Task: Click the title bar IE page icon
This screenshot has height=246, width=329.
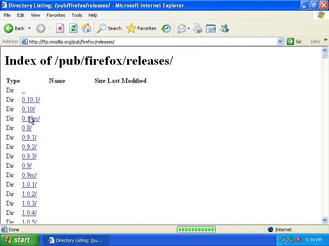Action: pos(4,5)
